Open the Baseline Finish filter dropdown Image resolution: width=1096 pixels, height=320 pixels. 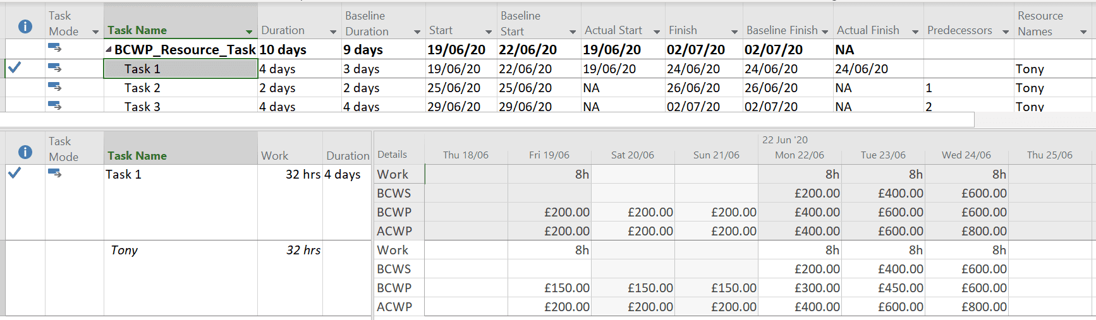825,32
